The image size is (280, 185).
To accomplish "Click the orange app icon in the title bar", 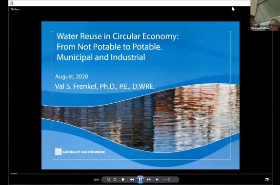I will (12, 3).
